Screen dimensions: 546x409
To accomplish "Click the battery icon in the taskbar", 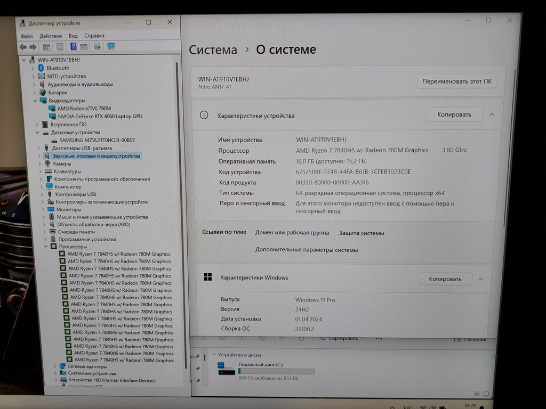I will (x=443, y=407).
